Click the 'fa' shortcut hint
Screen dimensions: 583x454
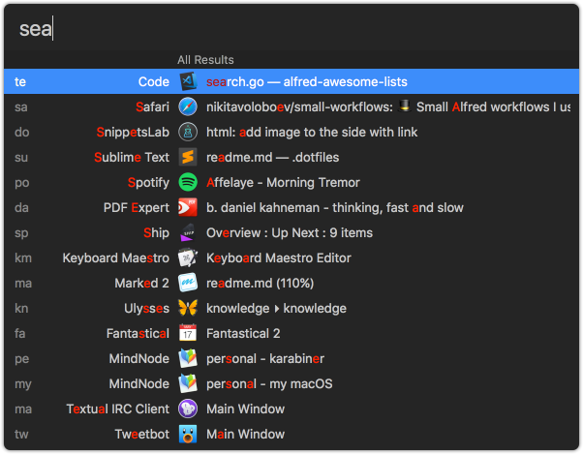pyautogui.click(x=19, y=334)
